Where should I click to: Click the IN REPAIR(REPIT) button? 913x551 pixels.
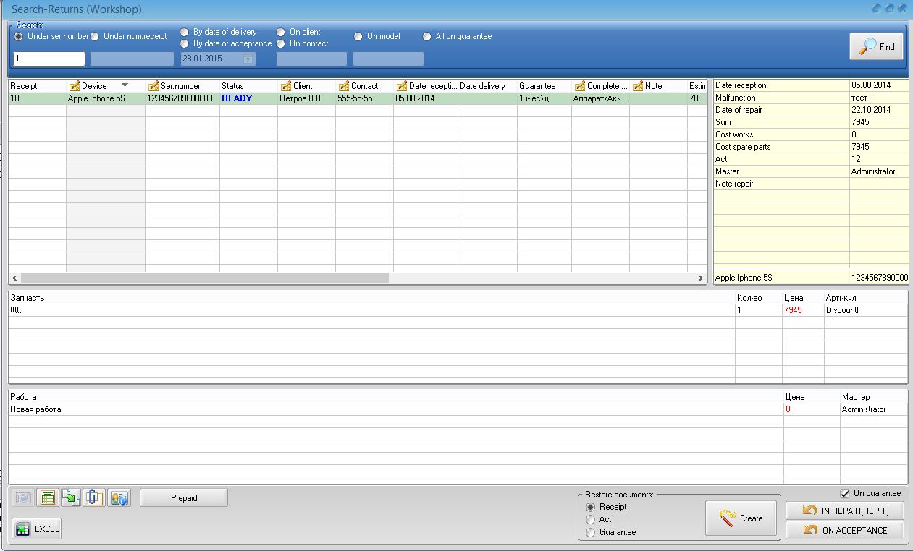(845, 511)
